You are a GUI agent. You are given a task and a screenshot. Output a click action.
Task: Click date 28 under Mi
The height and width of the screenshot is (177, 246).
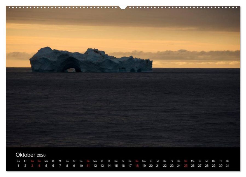pyautogui.click(x=207, y=166)
